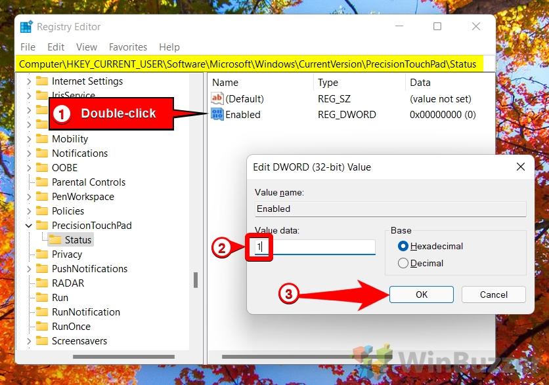
Task: Click the Value name field showing Enabled
Action: [390, 209]
